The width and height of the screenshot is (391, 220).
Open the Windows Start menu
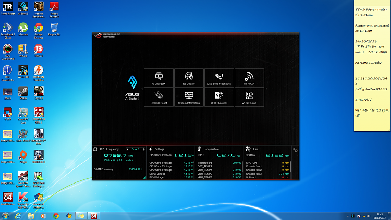pos(5,216)
